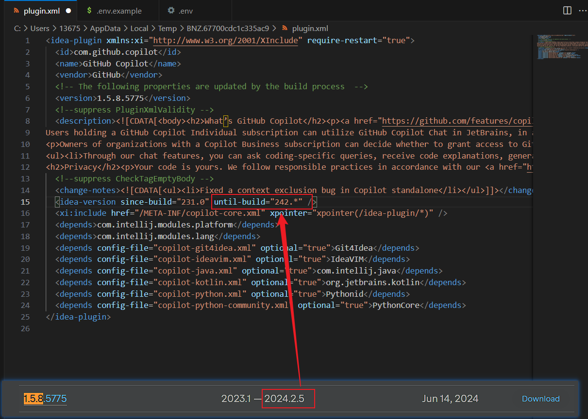Viewport: 588px width, 419px height.
Task: Click the PythonCore dependency text
Action: tap(396, 306)
